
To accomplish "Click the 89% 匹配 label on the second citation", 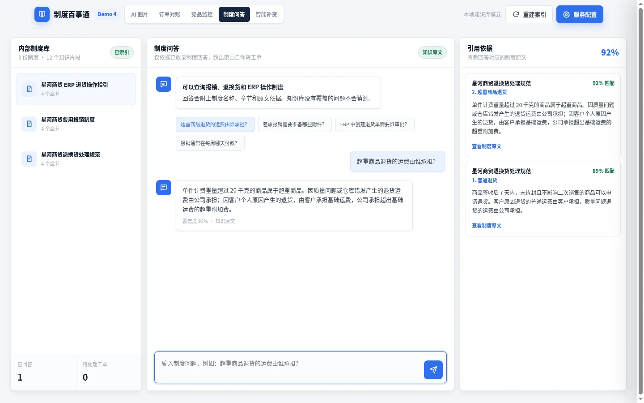I will [603, 171].
